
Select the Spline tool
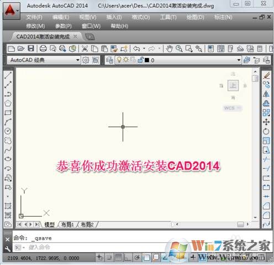point(8,150)
